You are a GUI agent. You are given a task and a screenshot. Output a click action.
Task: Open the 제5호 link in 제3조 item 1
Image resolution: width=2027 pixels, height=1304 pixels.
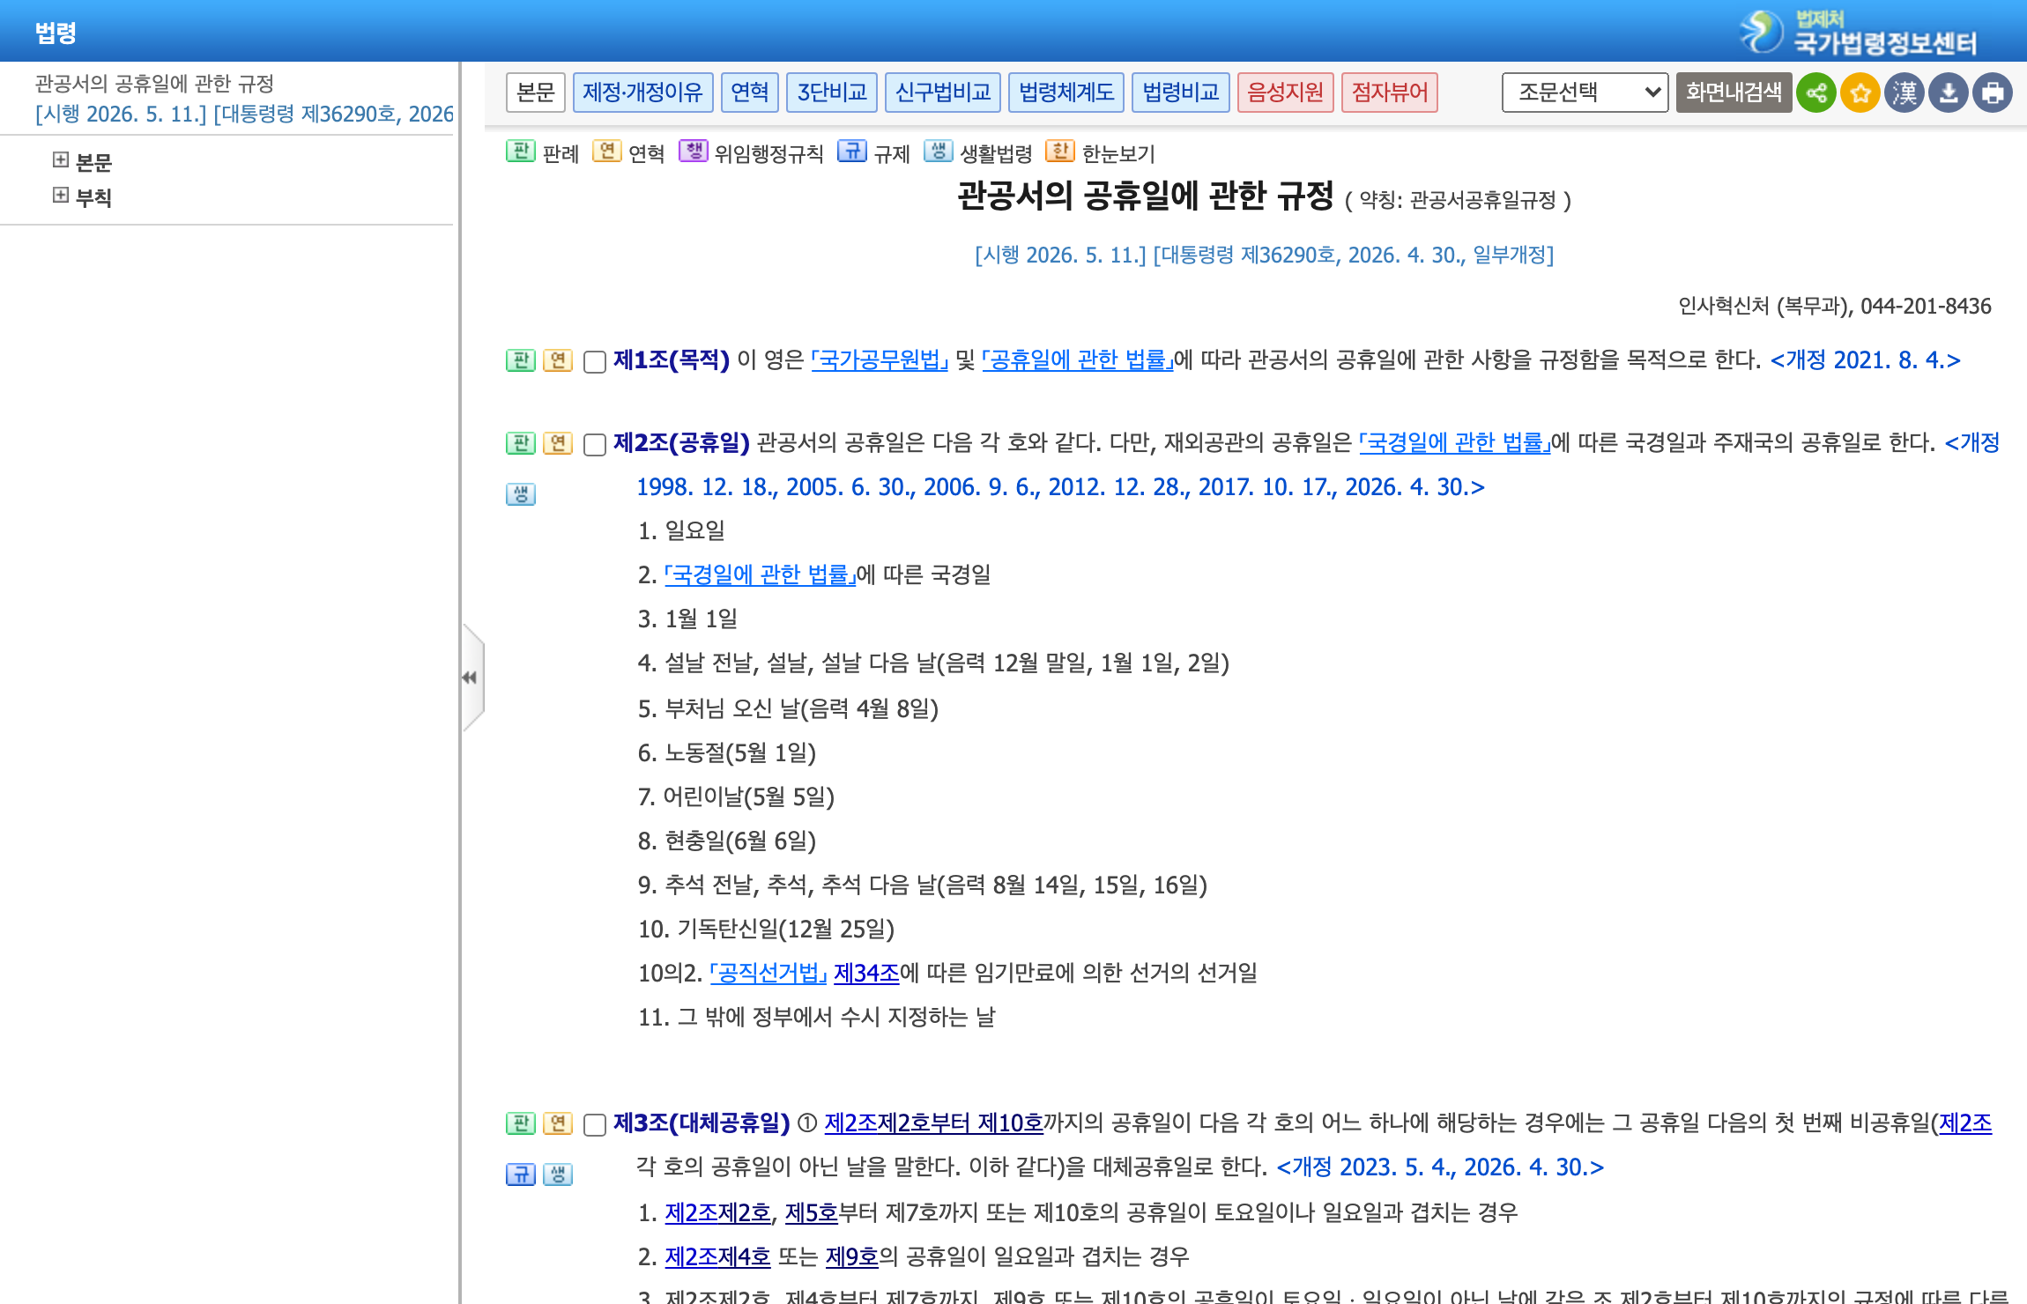[x=812, y=1213]
